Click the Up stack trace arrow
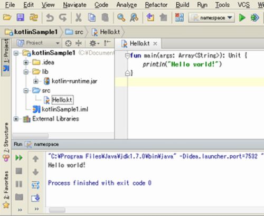Image resolution: width=264 pixels, height=216 pixels. [x=35, y=159]
